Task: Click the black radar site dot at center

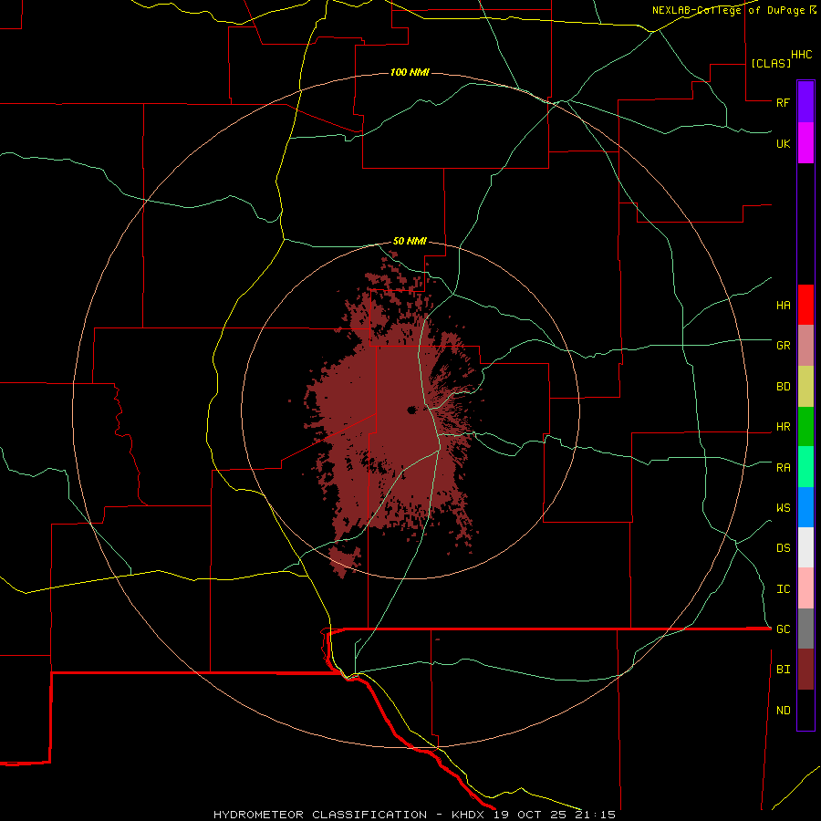Action: coord(411,410)
